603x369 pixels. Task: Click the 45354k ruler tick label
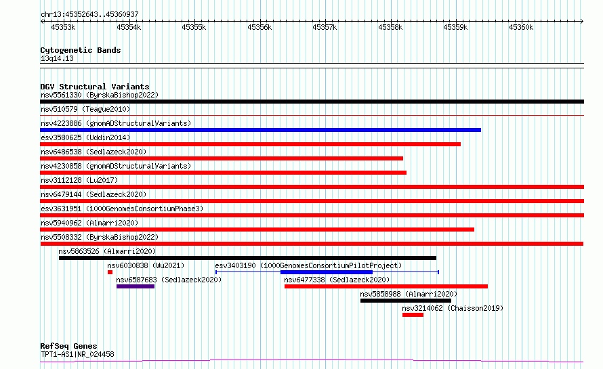tap(129, 27)
